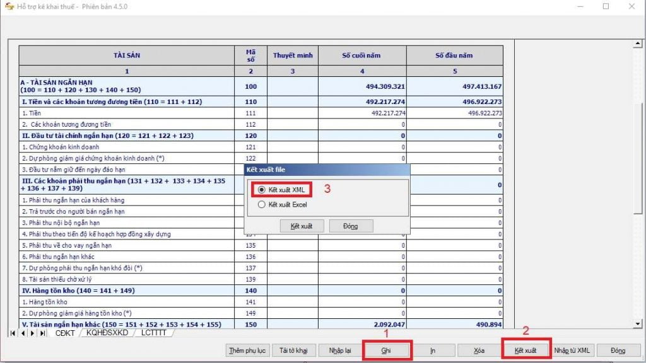Click the application icon in title bar
Image resolution: width=646 pixels, height=363 pixels.
[x=9, y=6]
